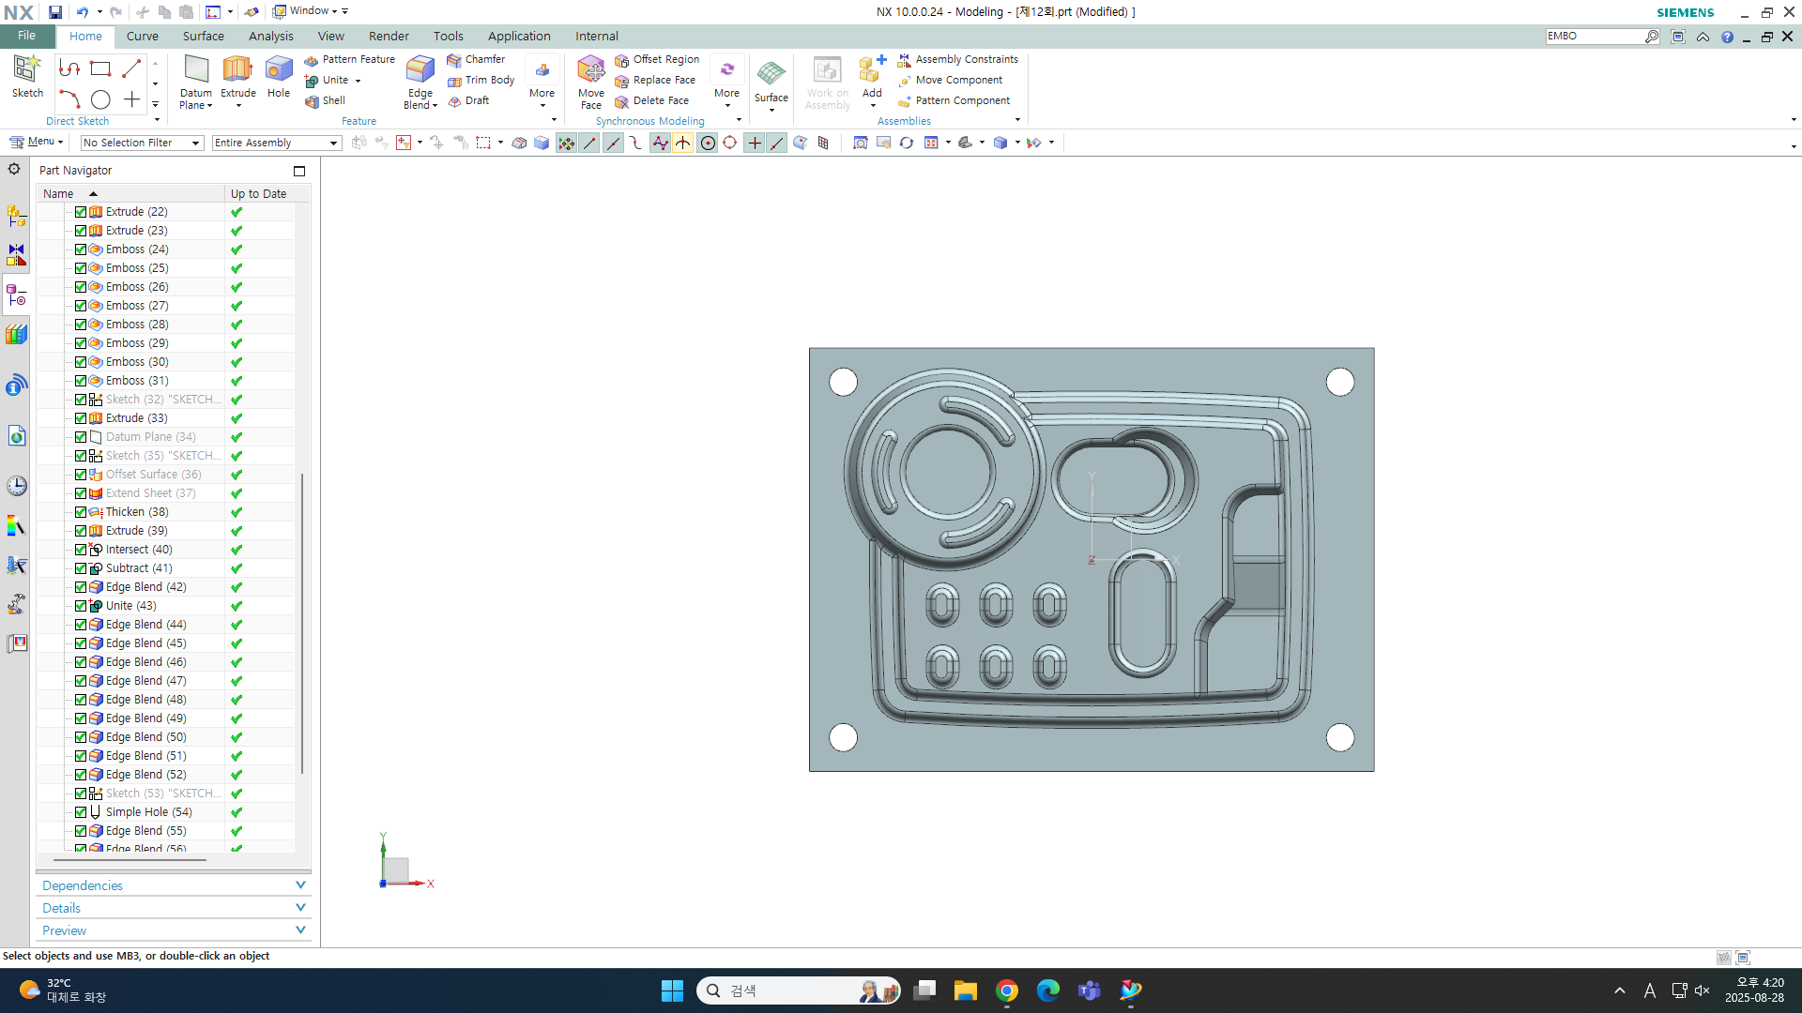Click the command finder search field
The height and width of the screenshot is (1013, 1802).
pos(1594,36)
